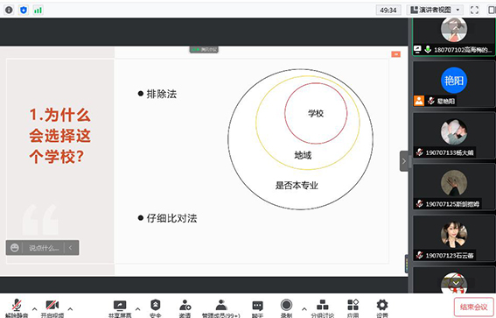
Task: Click the orange slide heading text
Action: (x=59, y=136)
